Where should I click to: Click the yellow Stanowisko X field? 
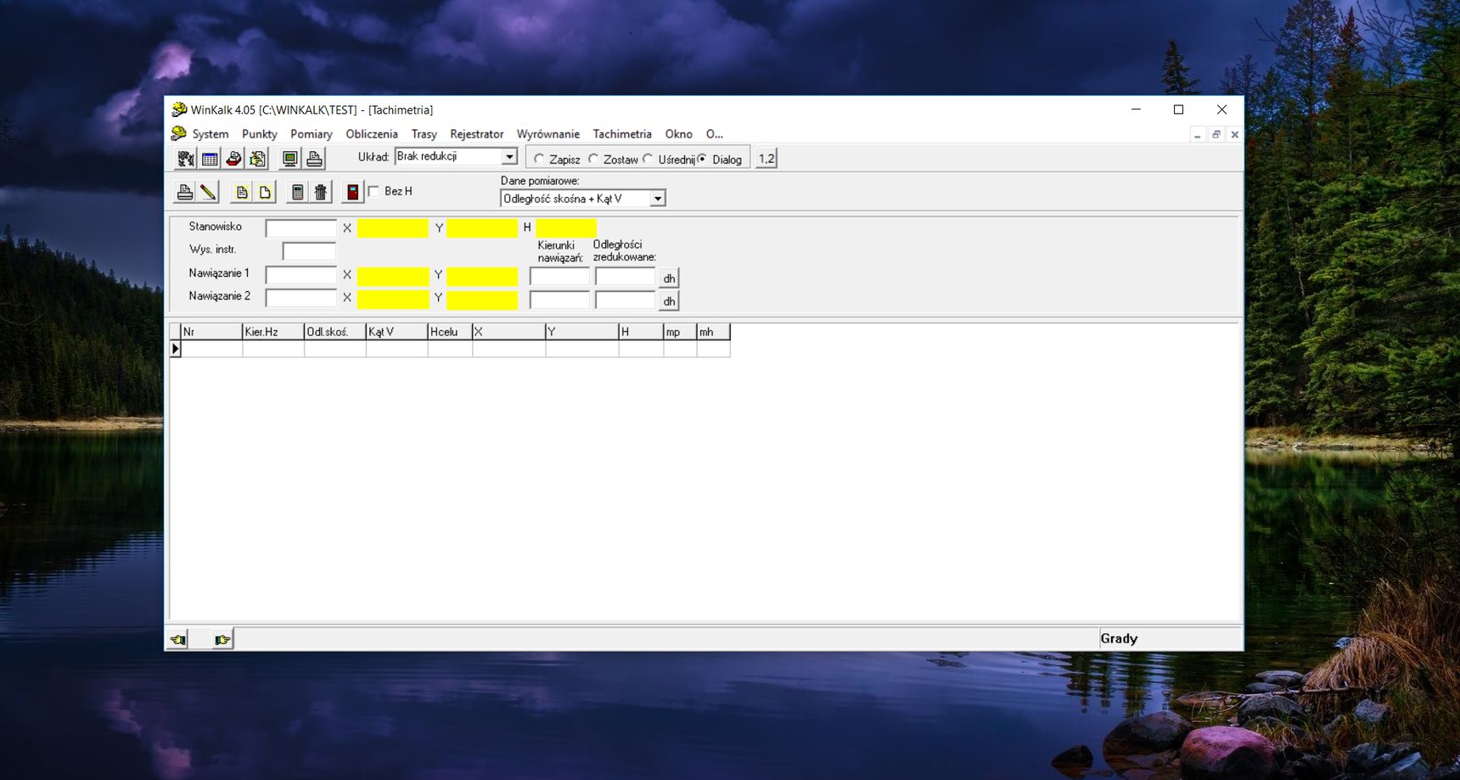point(393,227)
